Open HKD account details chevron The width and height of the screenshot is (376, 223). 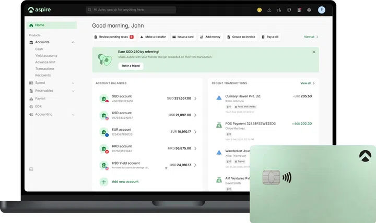[195, 148]
